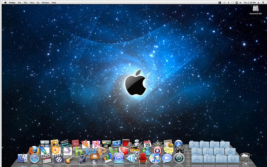Open the Pictures camera folder stack

(x=219, y=151)
